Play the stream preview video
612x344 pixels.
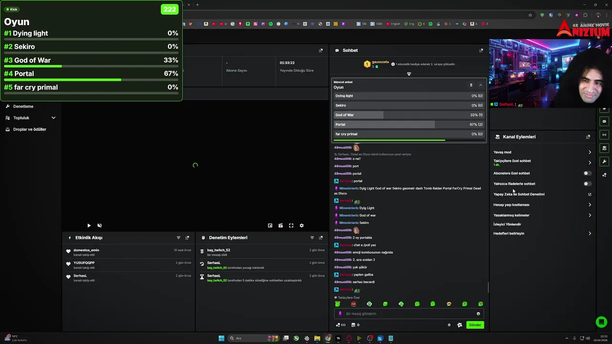(x=89, y=226)
